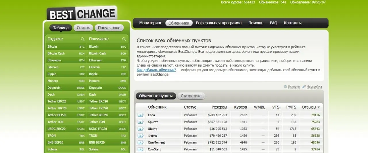Open the Сова exchanger name

151,115
